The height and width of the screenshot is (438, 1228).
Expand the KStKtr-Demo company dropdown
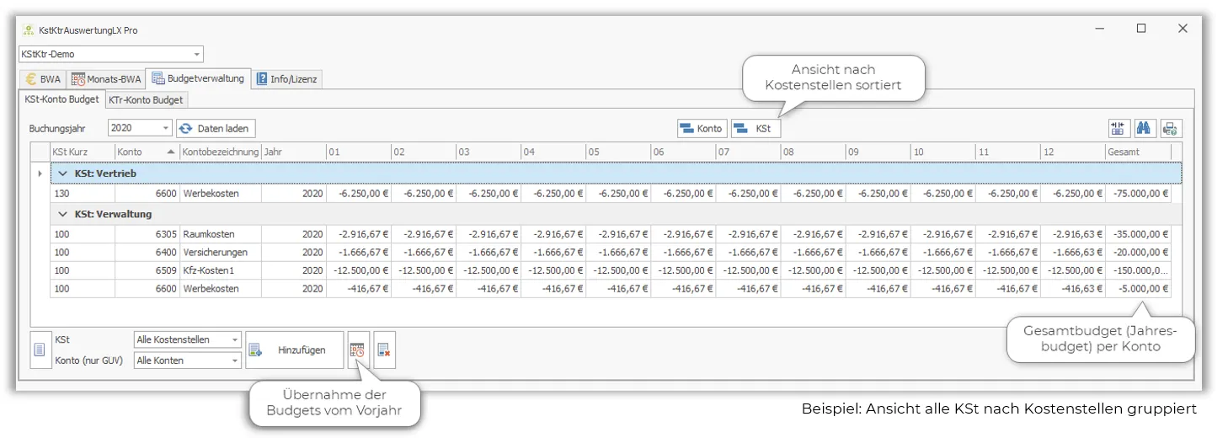[197, 55]
